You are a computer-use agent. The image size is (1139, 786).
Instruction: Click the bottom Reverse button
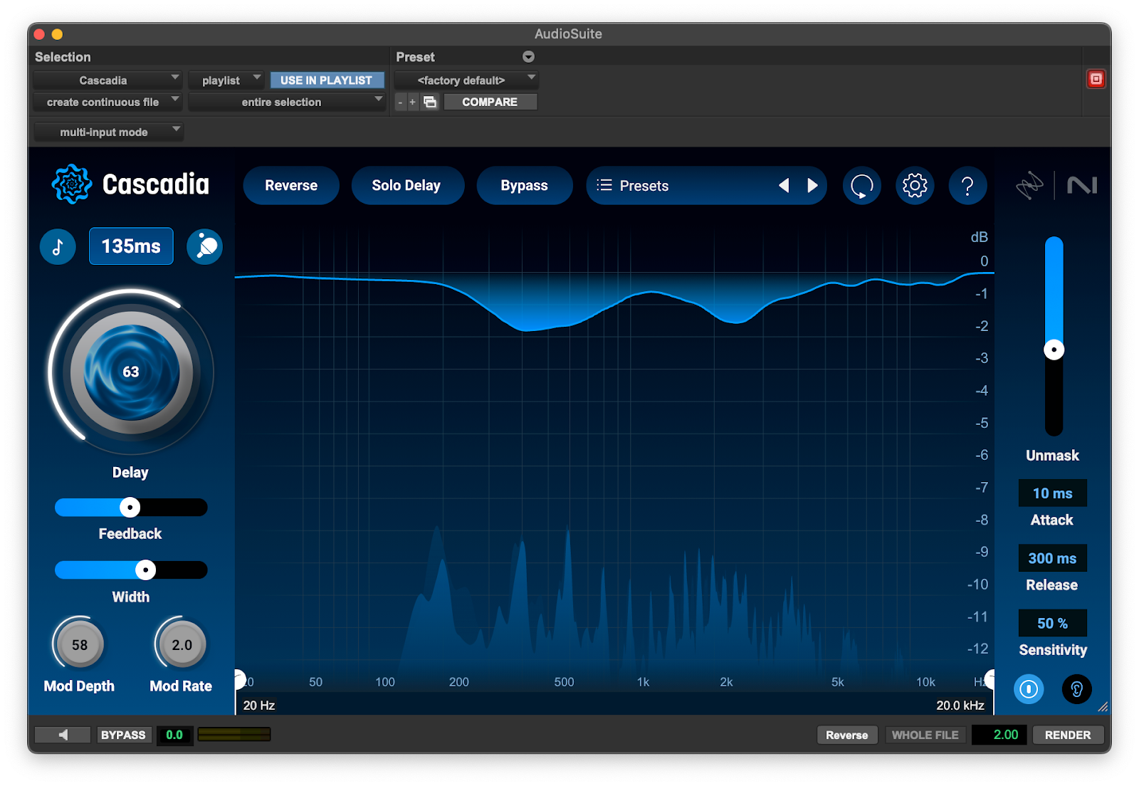click(847, 735)
